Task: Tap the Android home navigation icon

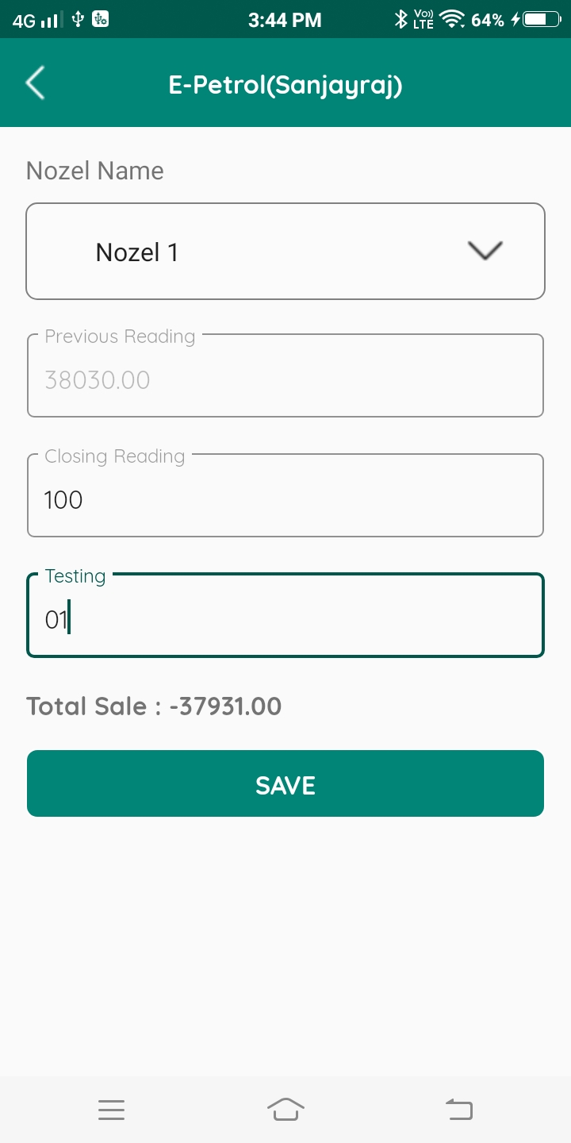Action: [285, 1110]
